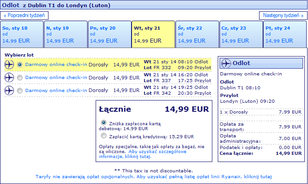Click 'Dublin T1 08:10' departure text
Screen dimensions: 308x184
240,88
